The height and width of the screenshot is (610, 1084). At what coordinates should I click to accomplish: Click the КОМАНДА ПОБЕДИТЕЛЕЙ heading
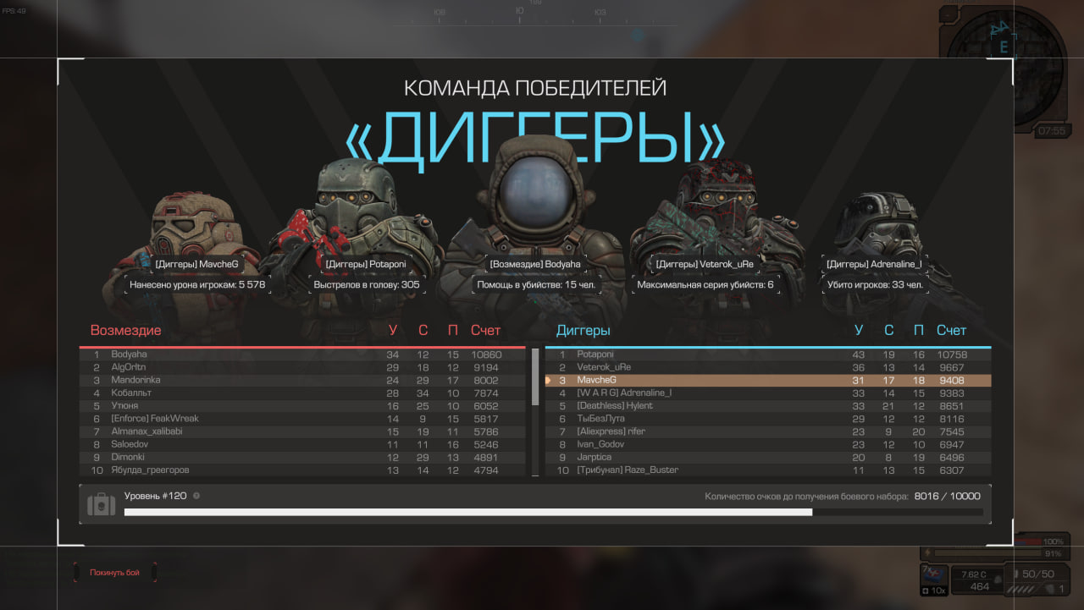pyautogui.click(x=535, y=88)
